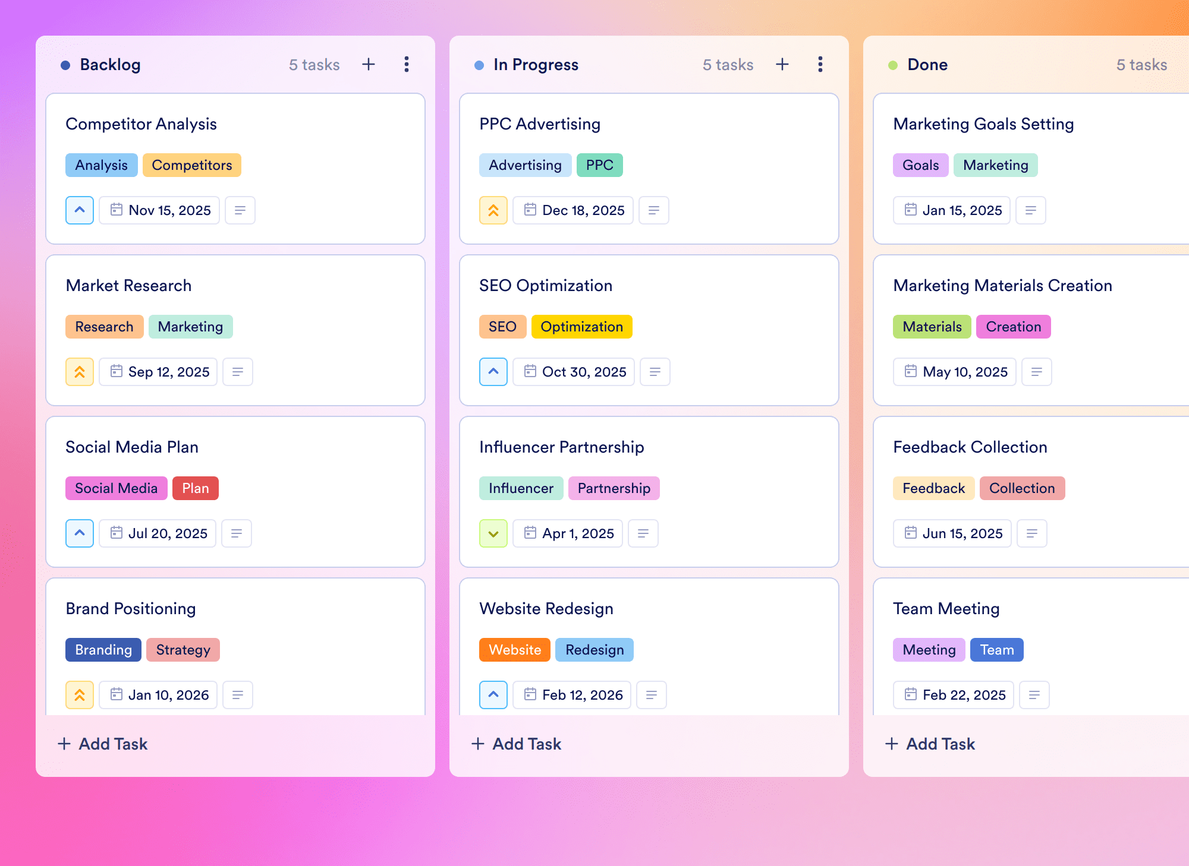Image resolution: width=1189 pixels, height=866 pixels.
Task: Expand low-priority chevron on Influencer Partnership card
Action: tap(493, 533)
